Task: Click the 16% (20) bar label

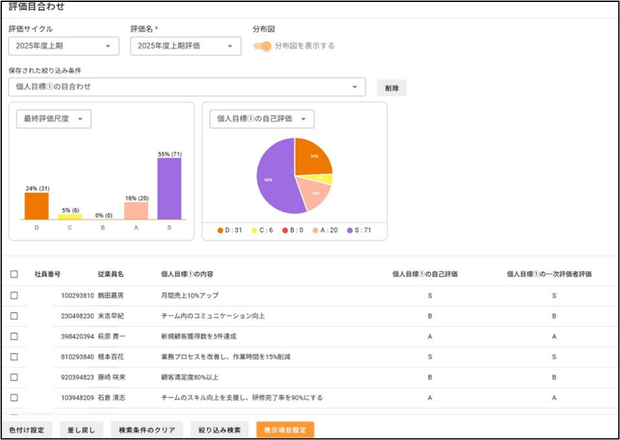Action: pyautogui.click(x=136, y=198)
